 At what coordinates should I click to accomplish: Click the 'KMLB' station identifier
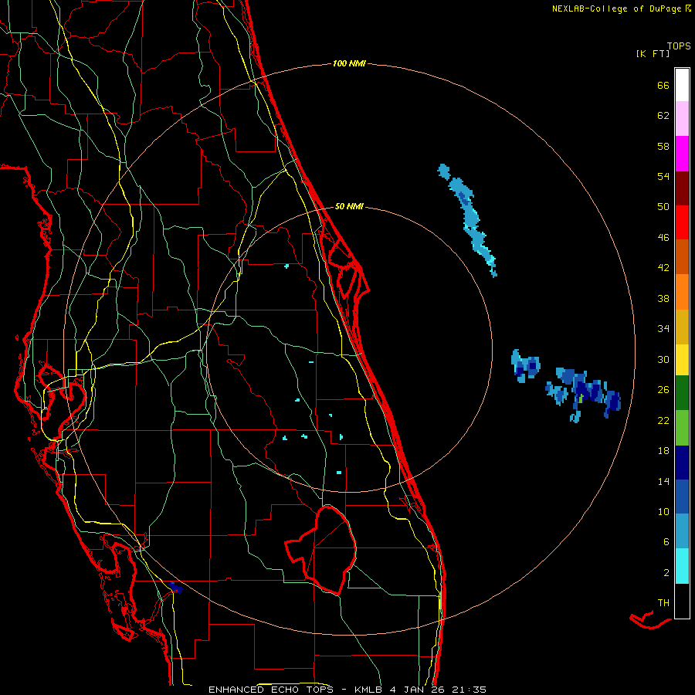tap(369, 690)
